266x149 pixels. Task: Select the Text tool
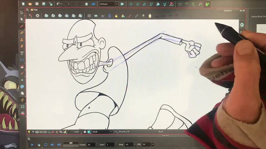(22, 53)
